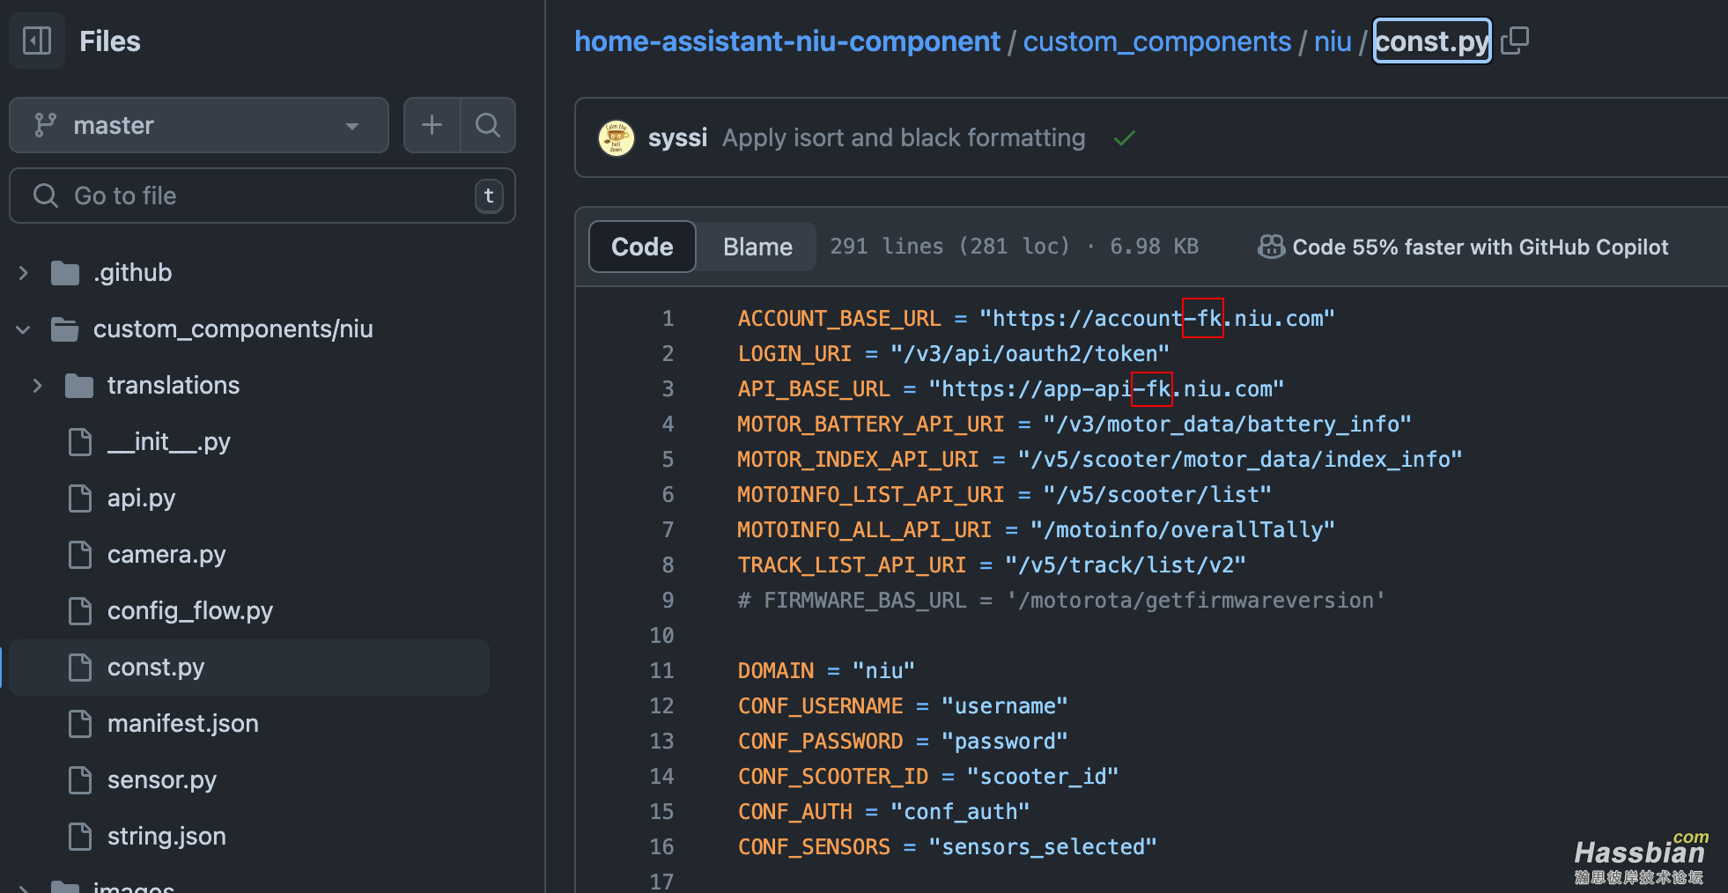Expand the translations folder chevron

click(38, 386)
